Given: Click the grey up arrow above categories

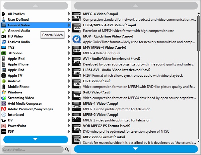Looking at the screenshot, I should (36, 6).
